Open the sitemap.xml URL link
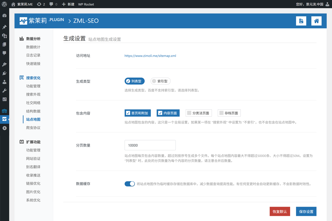Viewport: 332px width, 221px height. coord(150,56)
